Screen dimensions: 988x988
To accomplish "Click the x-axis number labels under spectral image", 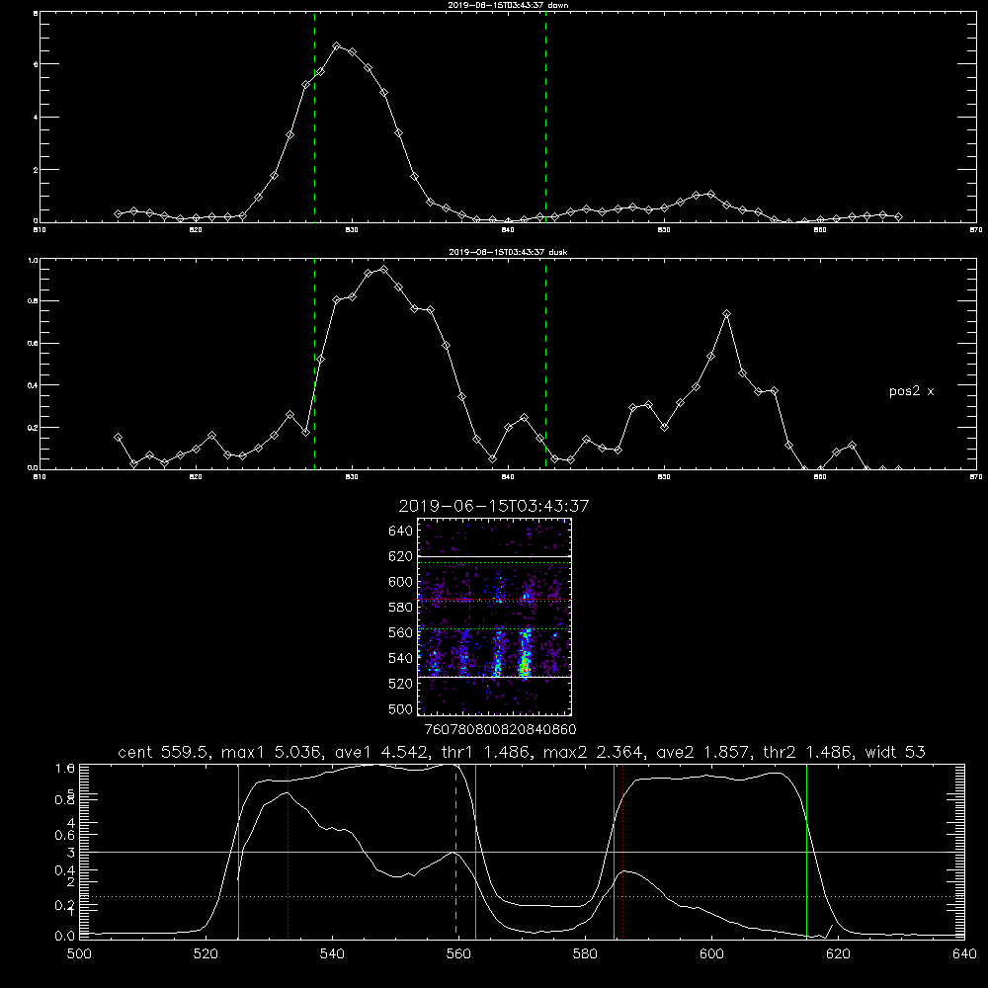I will point(501,729).
